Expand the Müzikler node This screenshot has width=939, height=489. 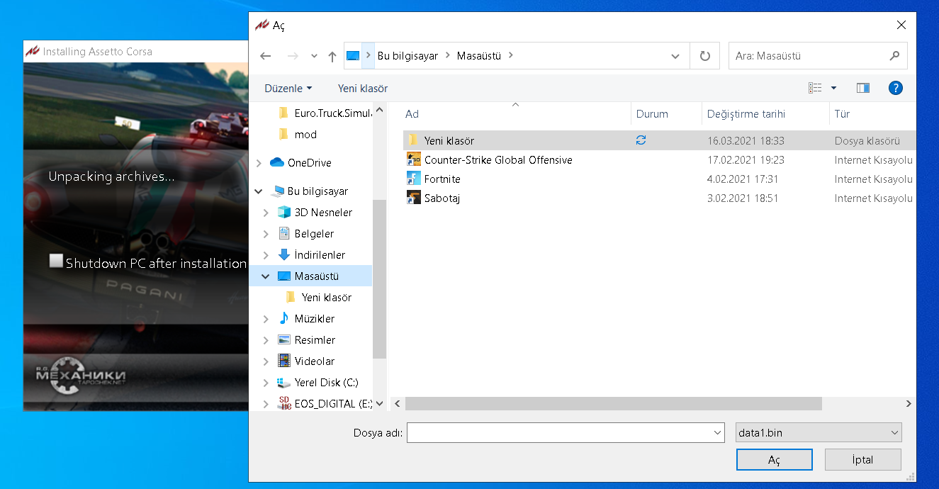tap(266, 319)
